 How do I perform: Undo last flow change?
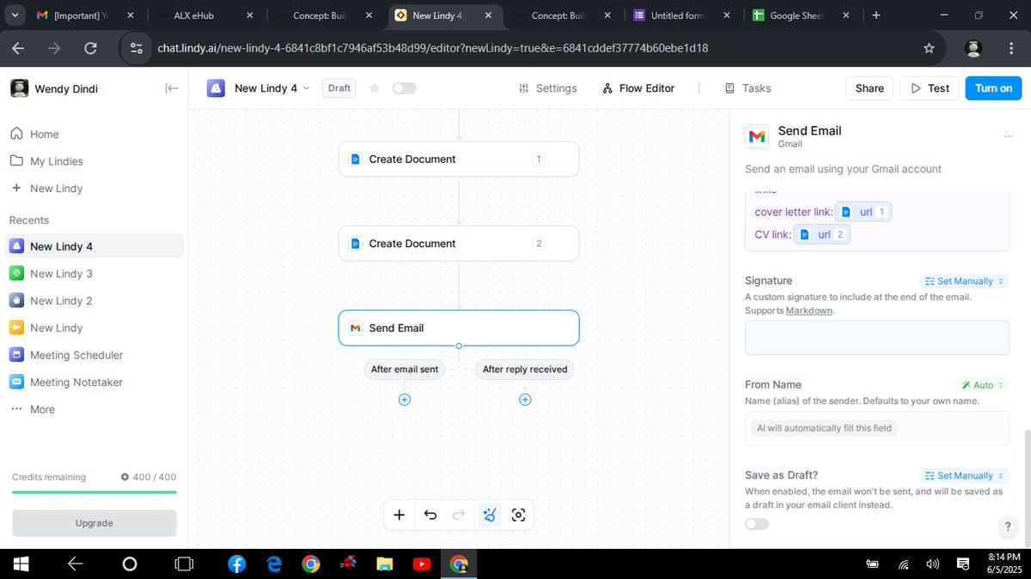point(430,515)
